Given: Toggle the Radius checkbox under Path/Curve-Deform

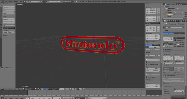Looking at the screenshot, I should 175,44.
